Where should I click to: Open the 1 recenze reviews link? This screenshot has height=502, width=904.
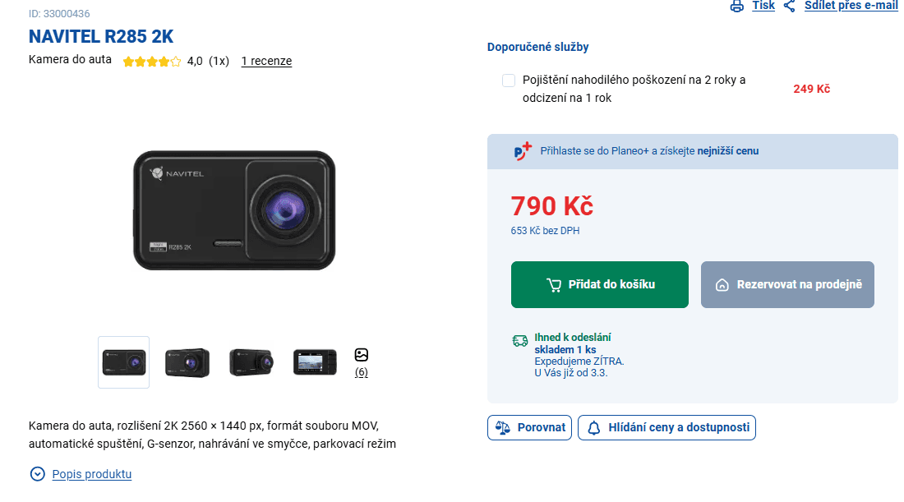click(x=265, y=61)
